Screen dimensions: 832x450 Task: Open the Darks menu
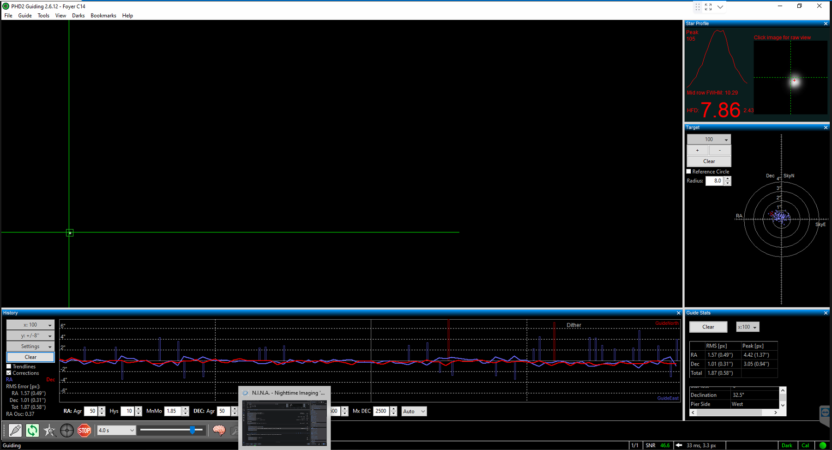click(78, 16)
